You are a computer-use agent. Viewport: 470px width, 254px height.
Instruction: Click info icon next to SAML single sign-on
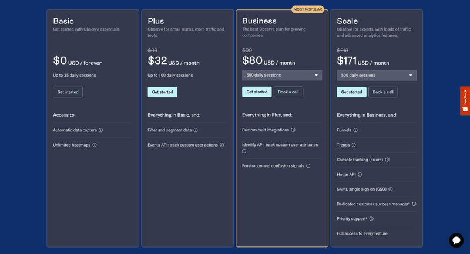pos(391,189)
